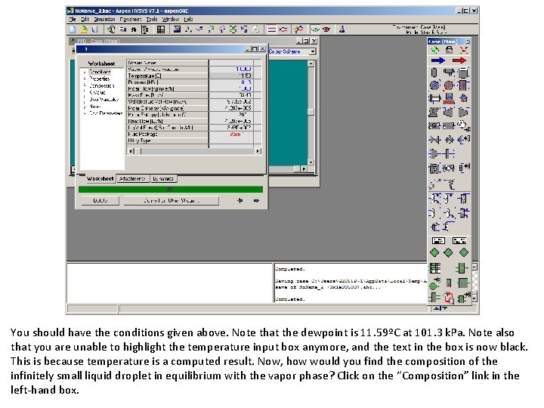544x408 pixels.
Task: Pick the first green diamond logical icon
Action: click(434, 252)
